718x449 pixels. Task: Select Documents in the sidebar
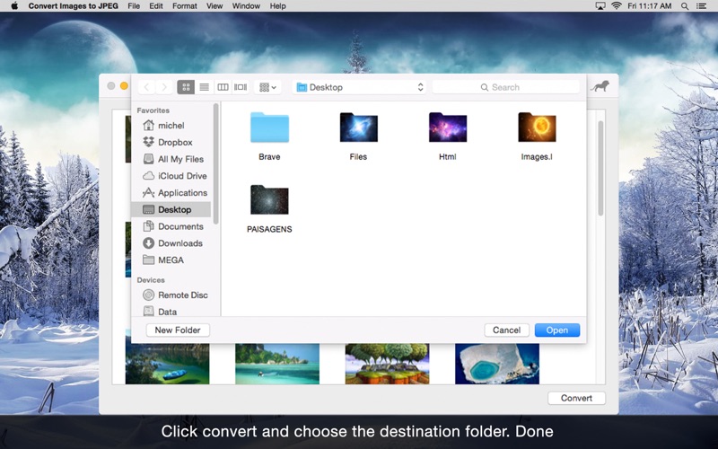[x=171, y=226]
